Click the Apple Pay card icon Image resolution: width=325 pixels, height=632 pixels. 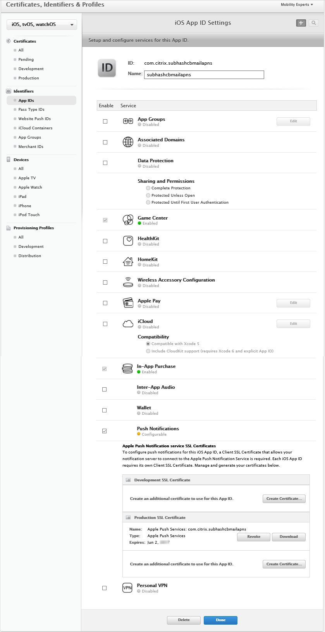pos(128,303)
